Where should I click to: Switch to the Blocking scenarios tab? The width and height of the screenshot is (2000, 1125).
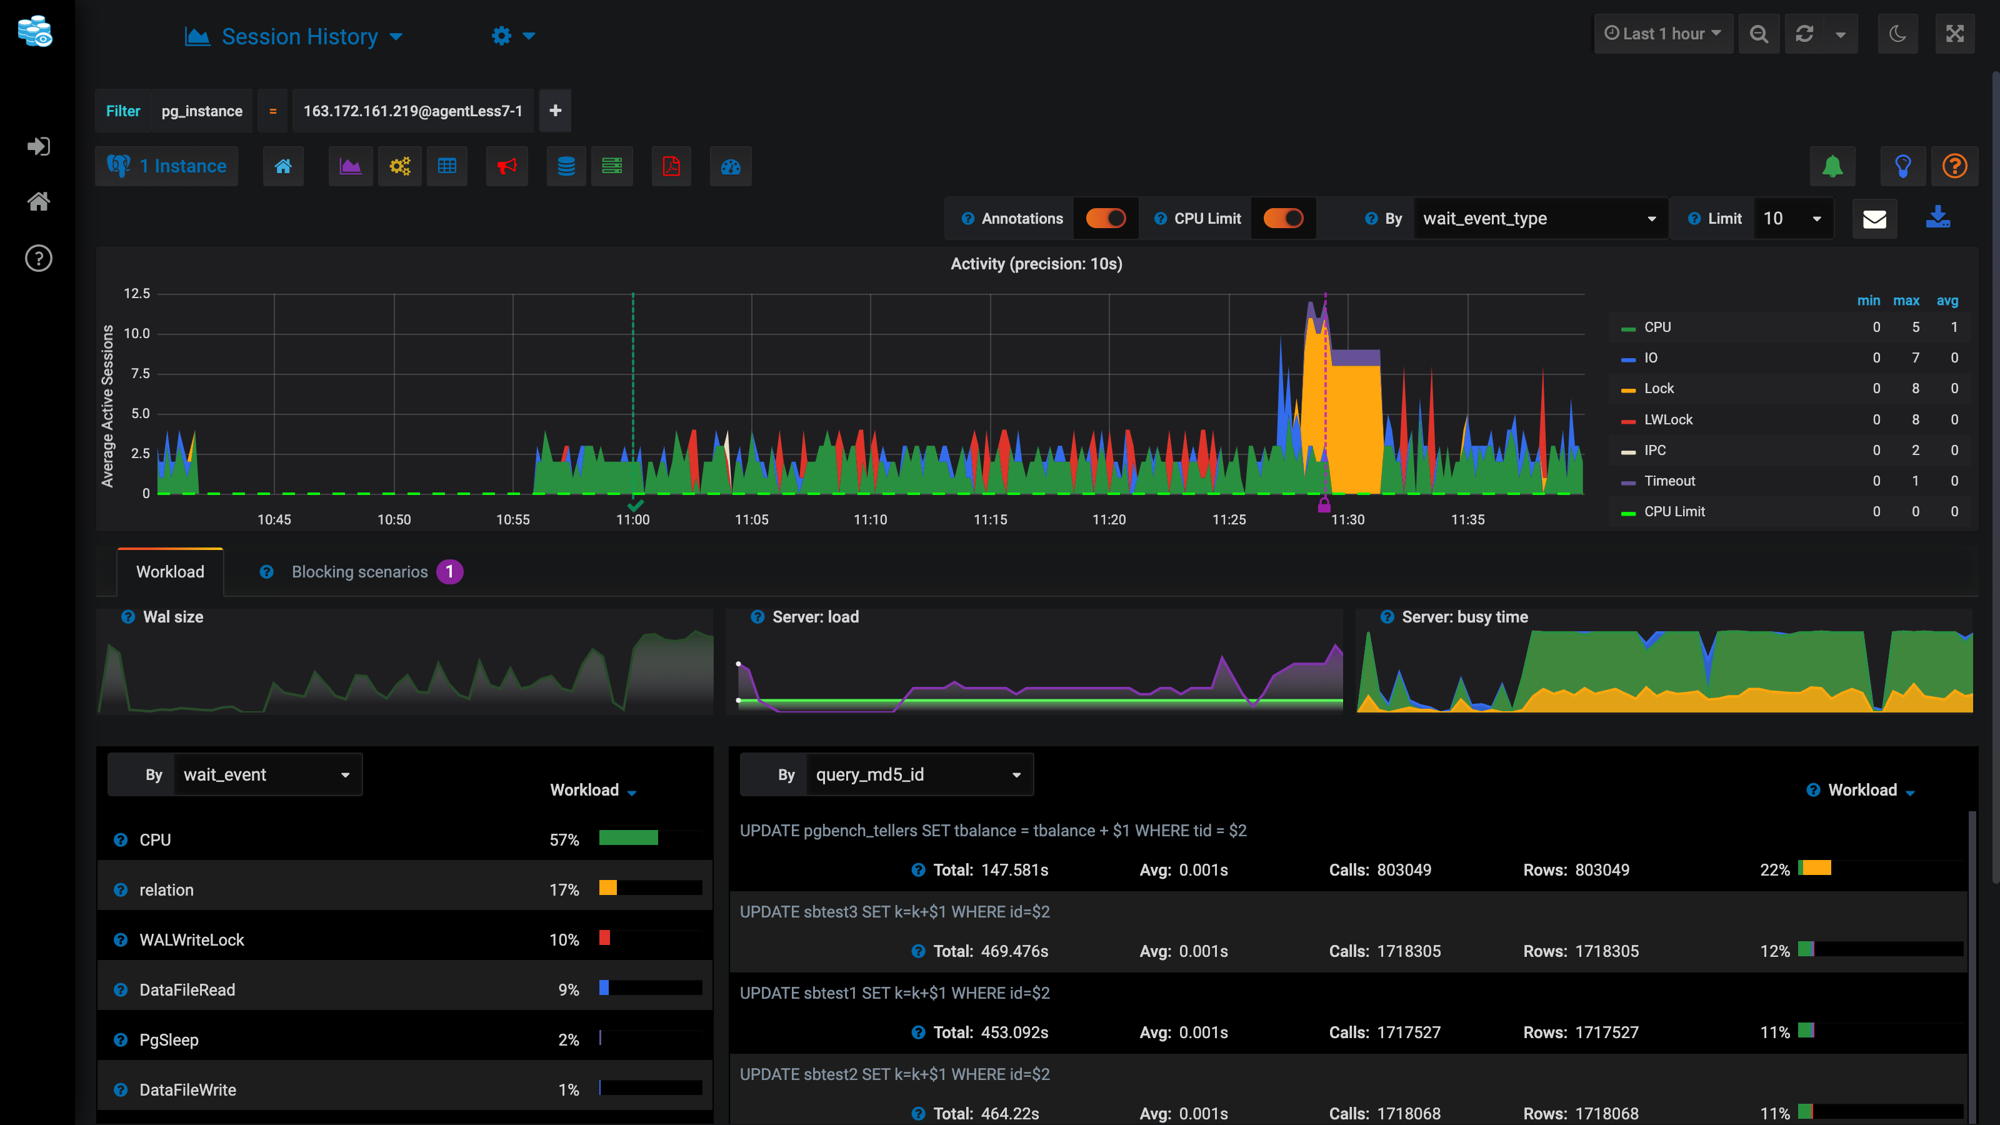click(x=361, y=571)
